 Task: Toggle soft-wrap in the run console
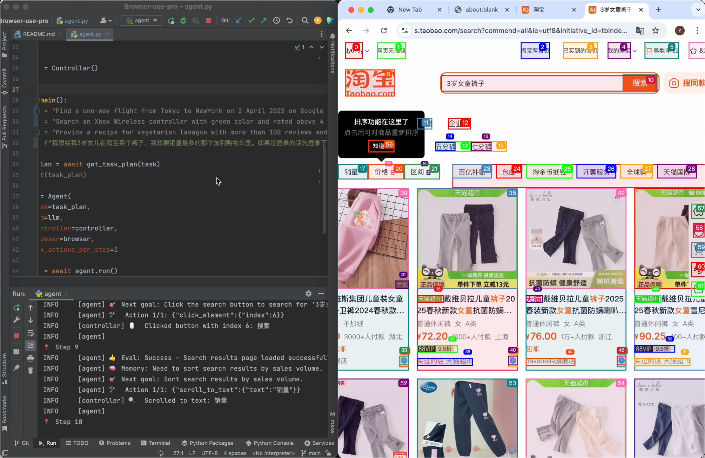pyautogui.click(x=30, y=333)
